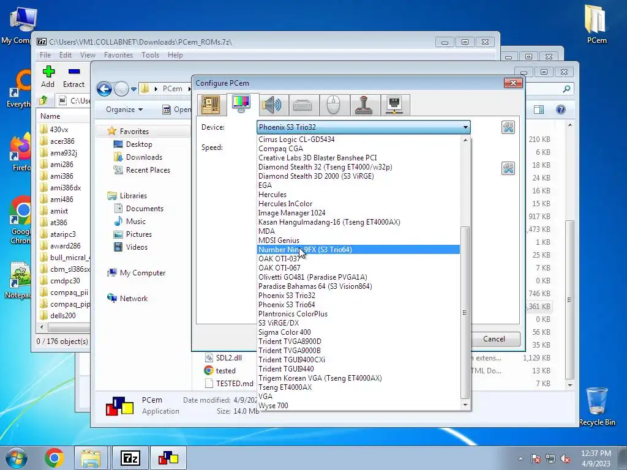Open the Drives tab icon

point(302,105)
